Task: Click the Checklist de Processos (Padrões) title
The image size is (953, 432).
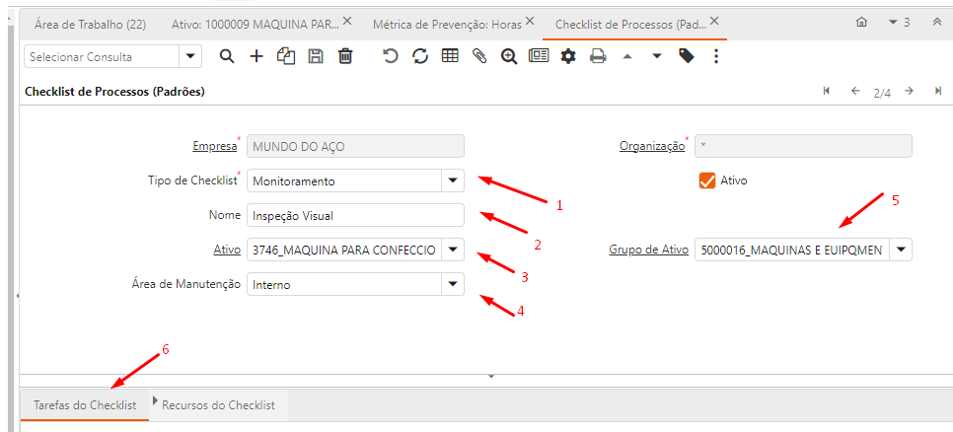Action: (x=114, y=93)
